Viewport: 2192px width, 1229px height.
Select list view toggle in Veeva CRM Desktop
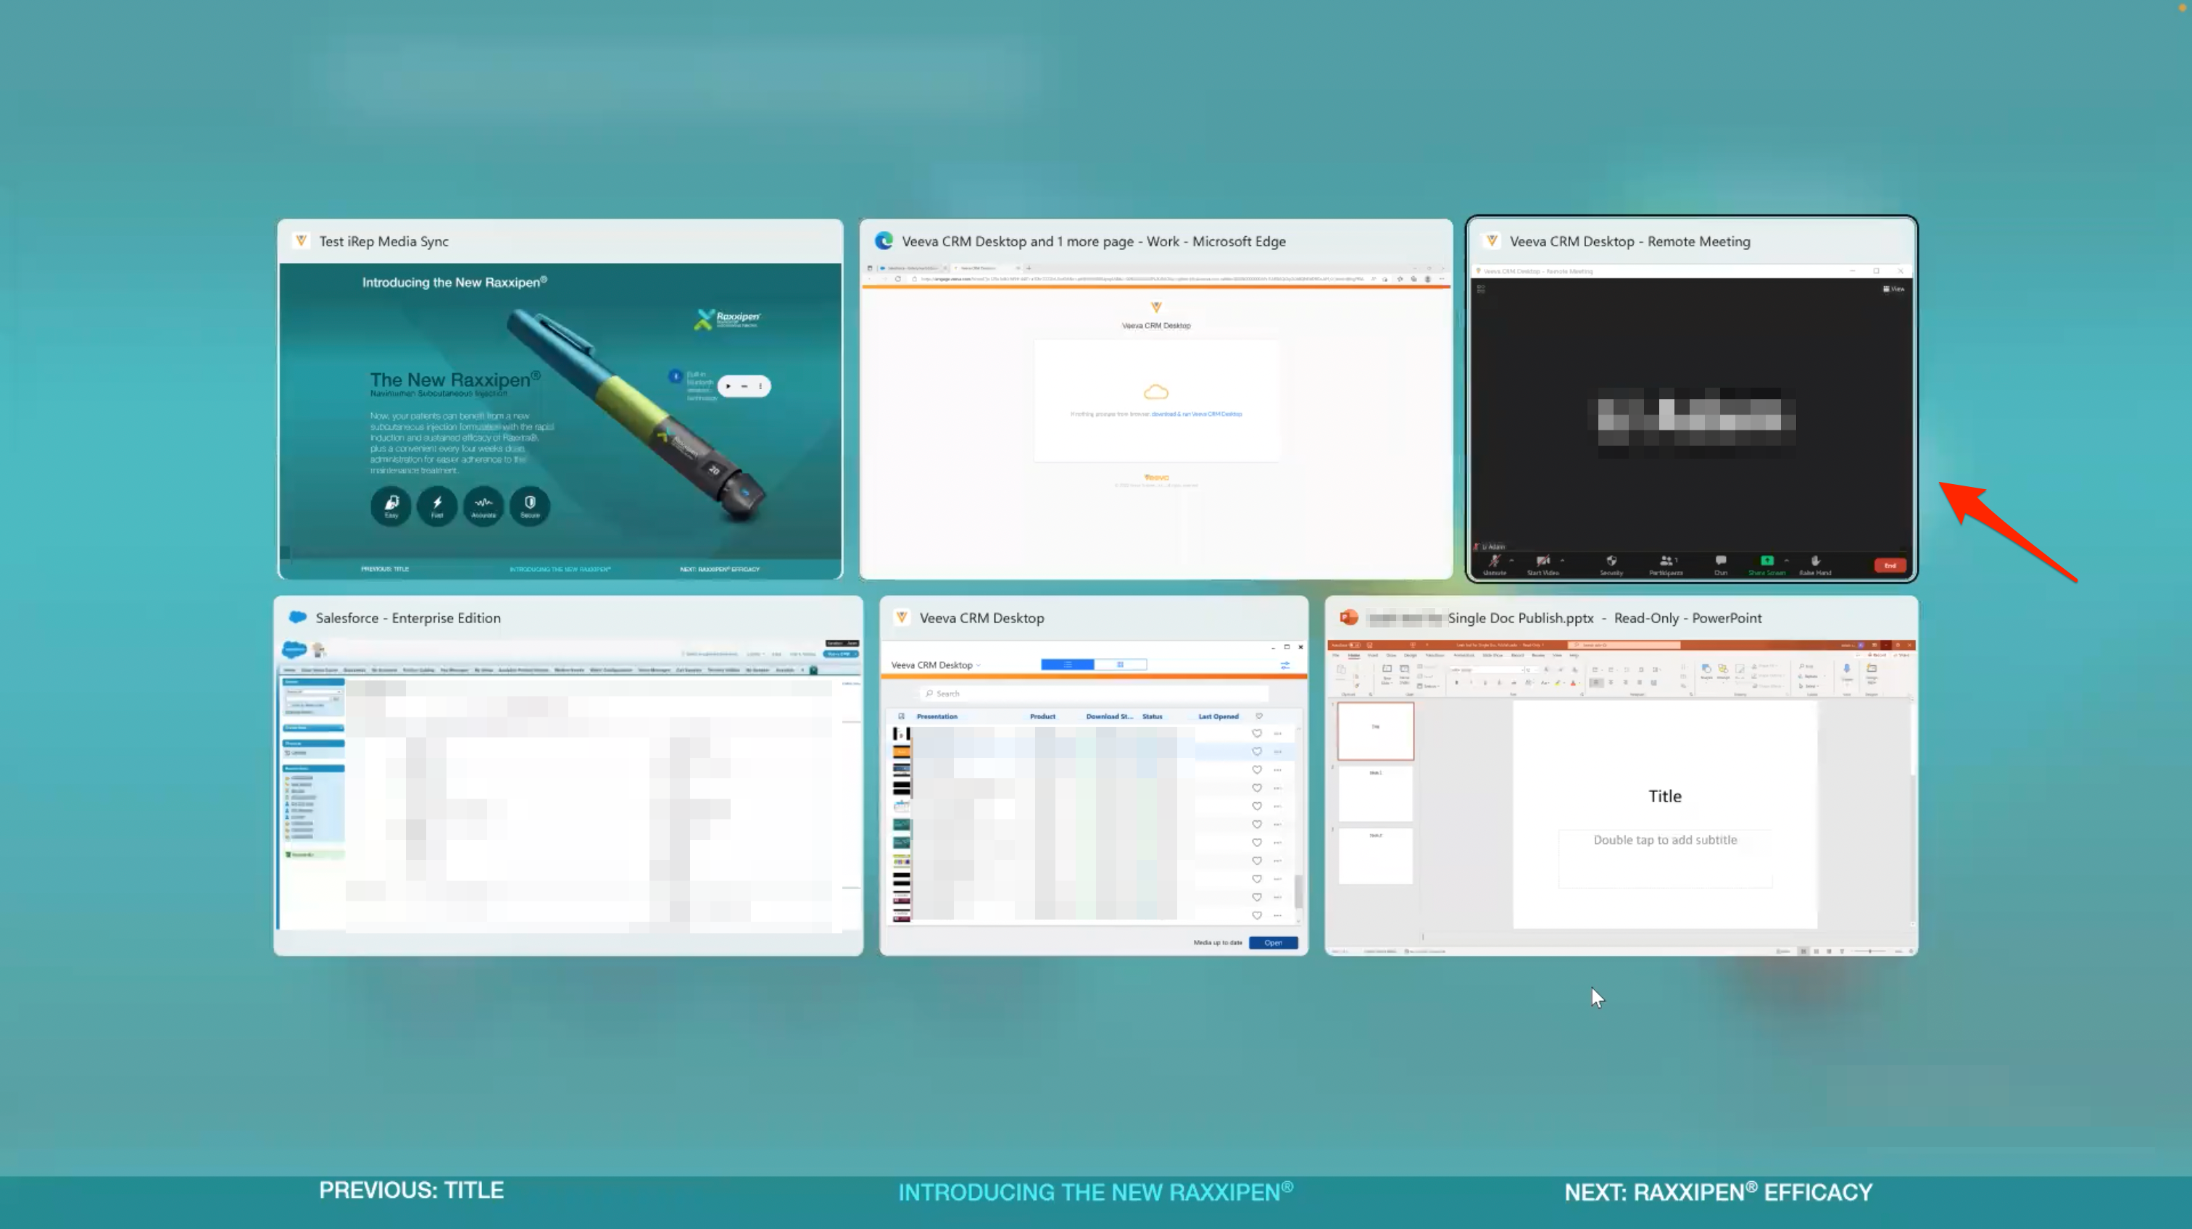pos(1067,665)
